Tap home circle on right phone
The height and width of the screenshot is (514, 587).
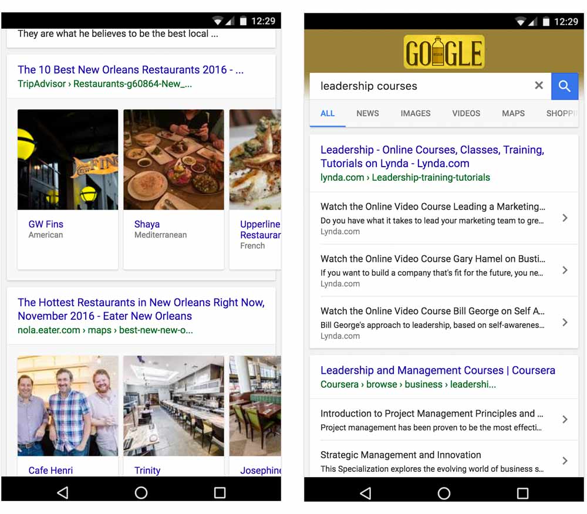(444, 493)
